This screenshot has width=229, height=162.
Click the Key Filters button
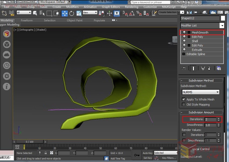point(169,158)
